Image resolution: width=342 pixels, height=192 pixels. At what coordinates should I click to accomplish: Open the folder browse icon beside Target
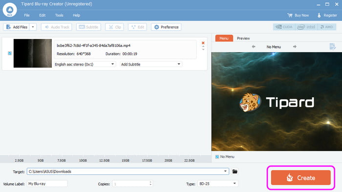click(235, 171)
